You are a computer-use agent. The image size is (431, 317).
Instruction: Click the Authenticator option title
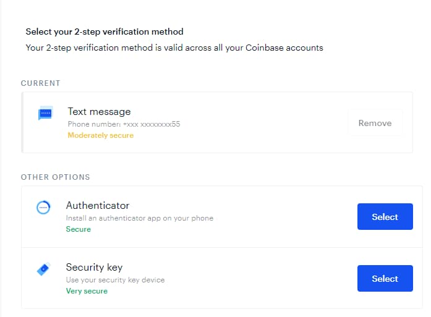coord(98,206)
